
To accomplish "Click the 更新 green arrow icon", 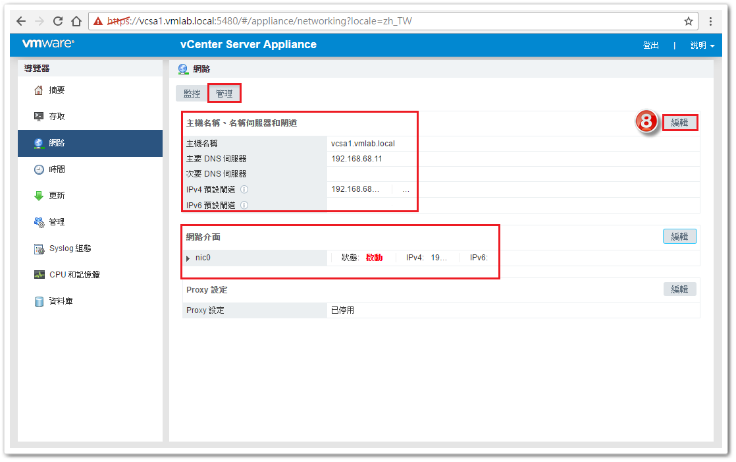I will point(38,196).
